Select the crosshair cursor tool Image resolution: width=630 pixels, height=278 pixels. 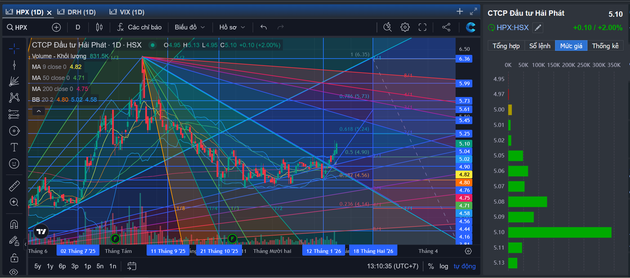point(14,49)
